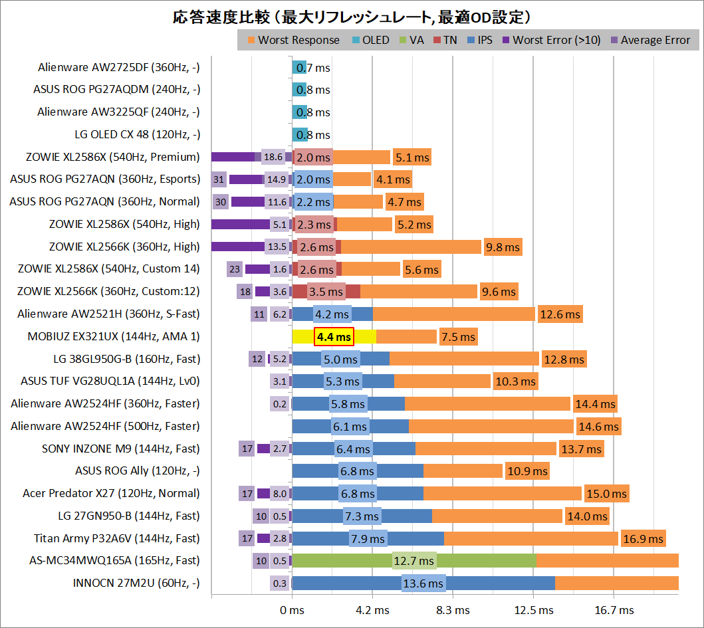Click the 15.0 ms worst response label
The image size is (704, 628).
606,494
